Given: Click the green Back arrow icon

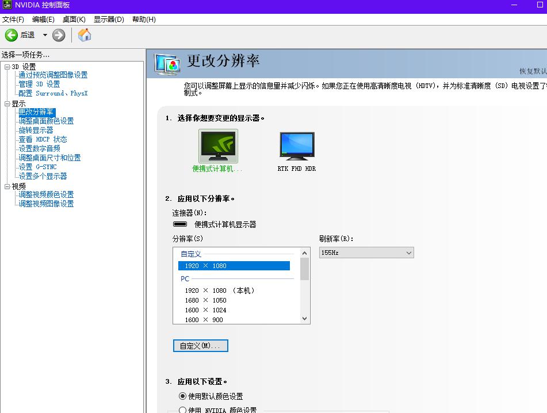Looking at the screenshot, I should pyautogui.click(x=11, y=35).
